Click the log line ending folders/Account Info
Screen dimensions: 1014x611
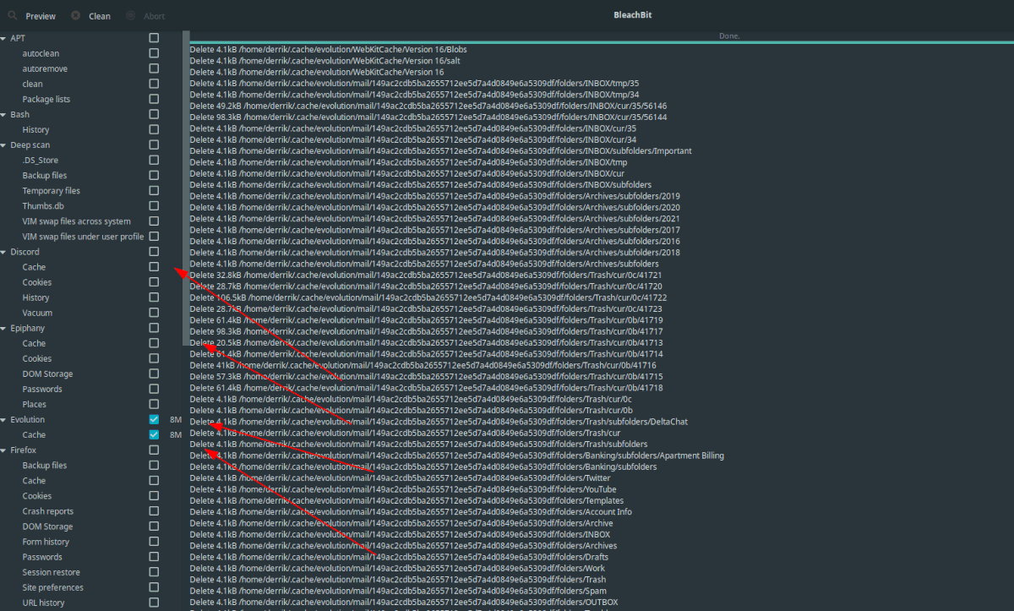(411, 512)
